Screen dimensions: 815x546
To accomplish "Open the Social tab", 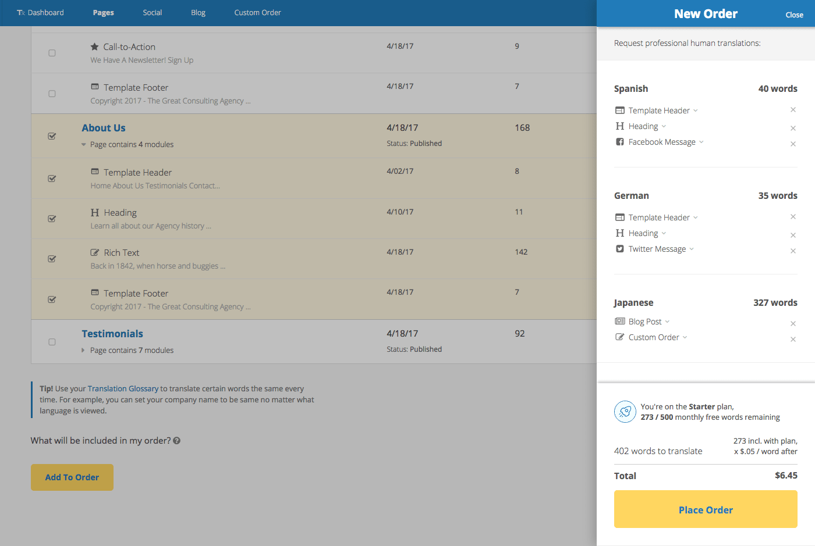I will point(153,13).
